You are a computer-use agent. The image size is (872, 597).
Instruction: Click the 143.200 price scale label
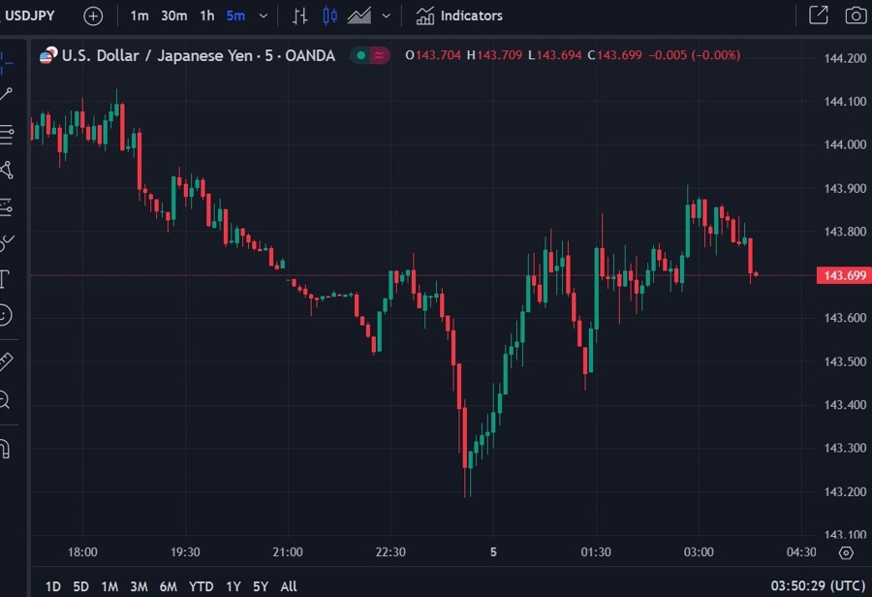click(845, 491)
